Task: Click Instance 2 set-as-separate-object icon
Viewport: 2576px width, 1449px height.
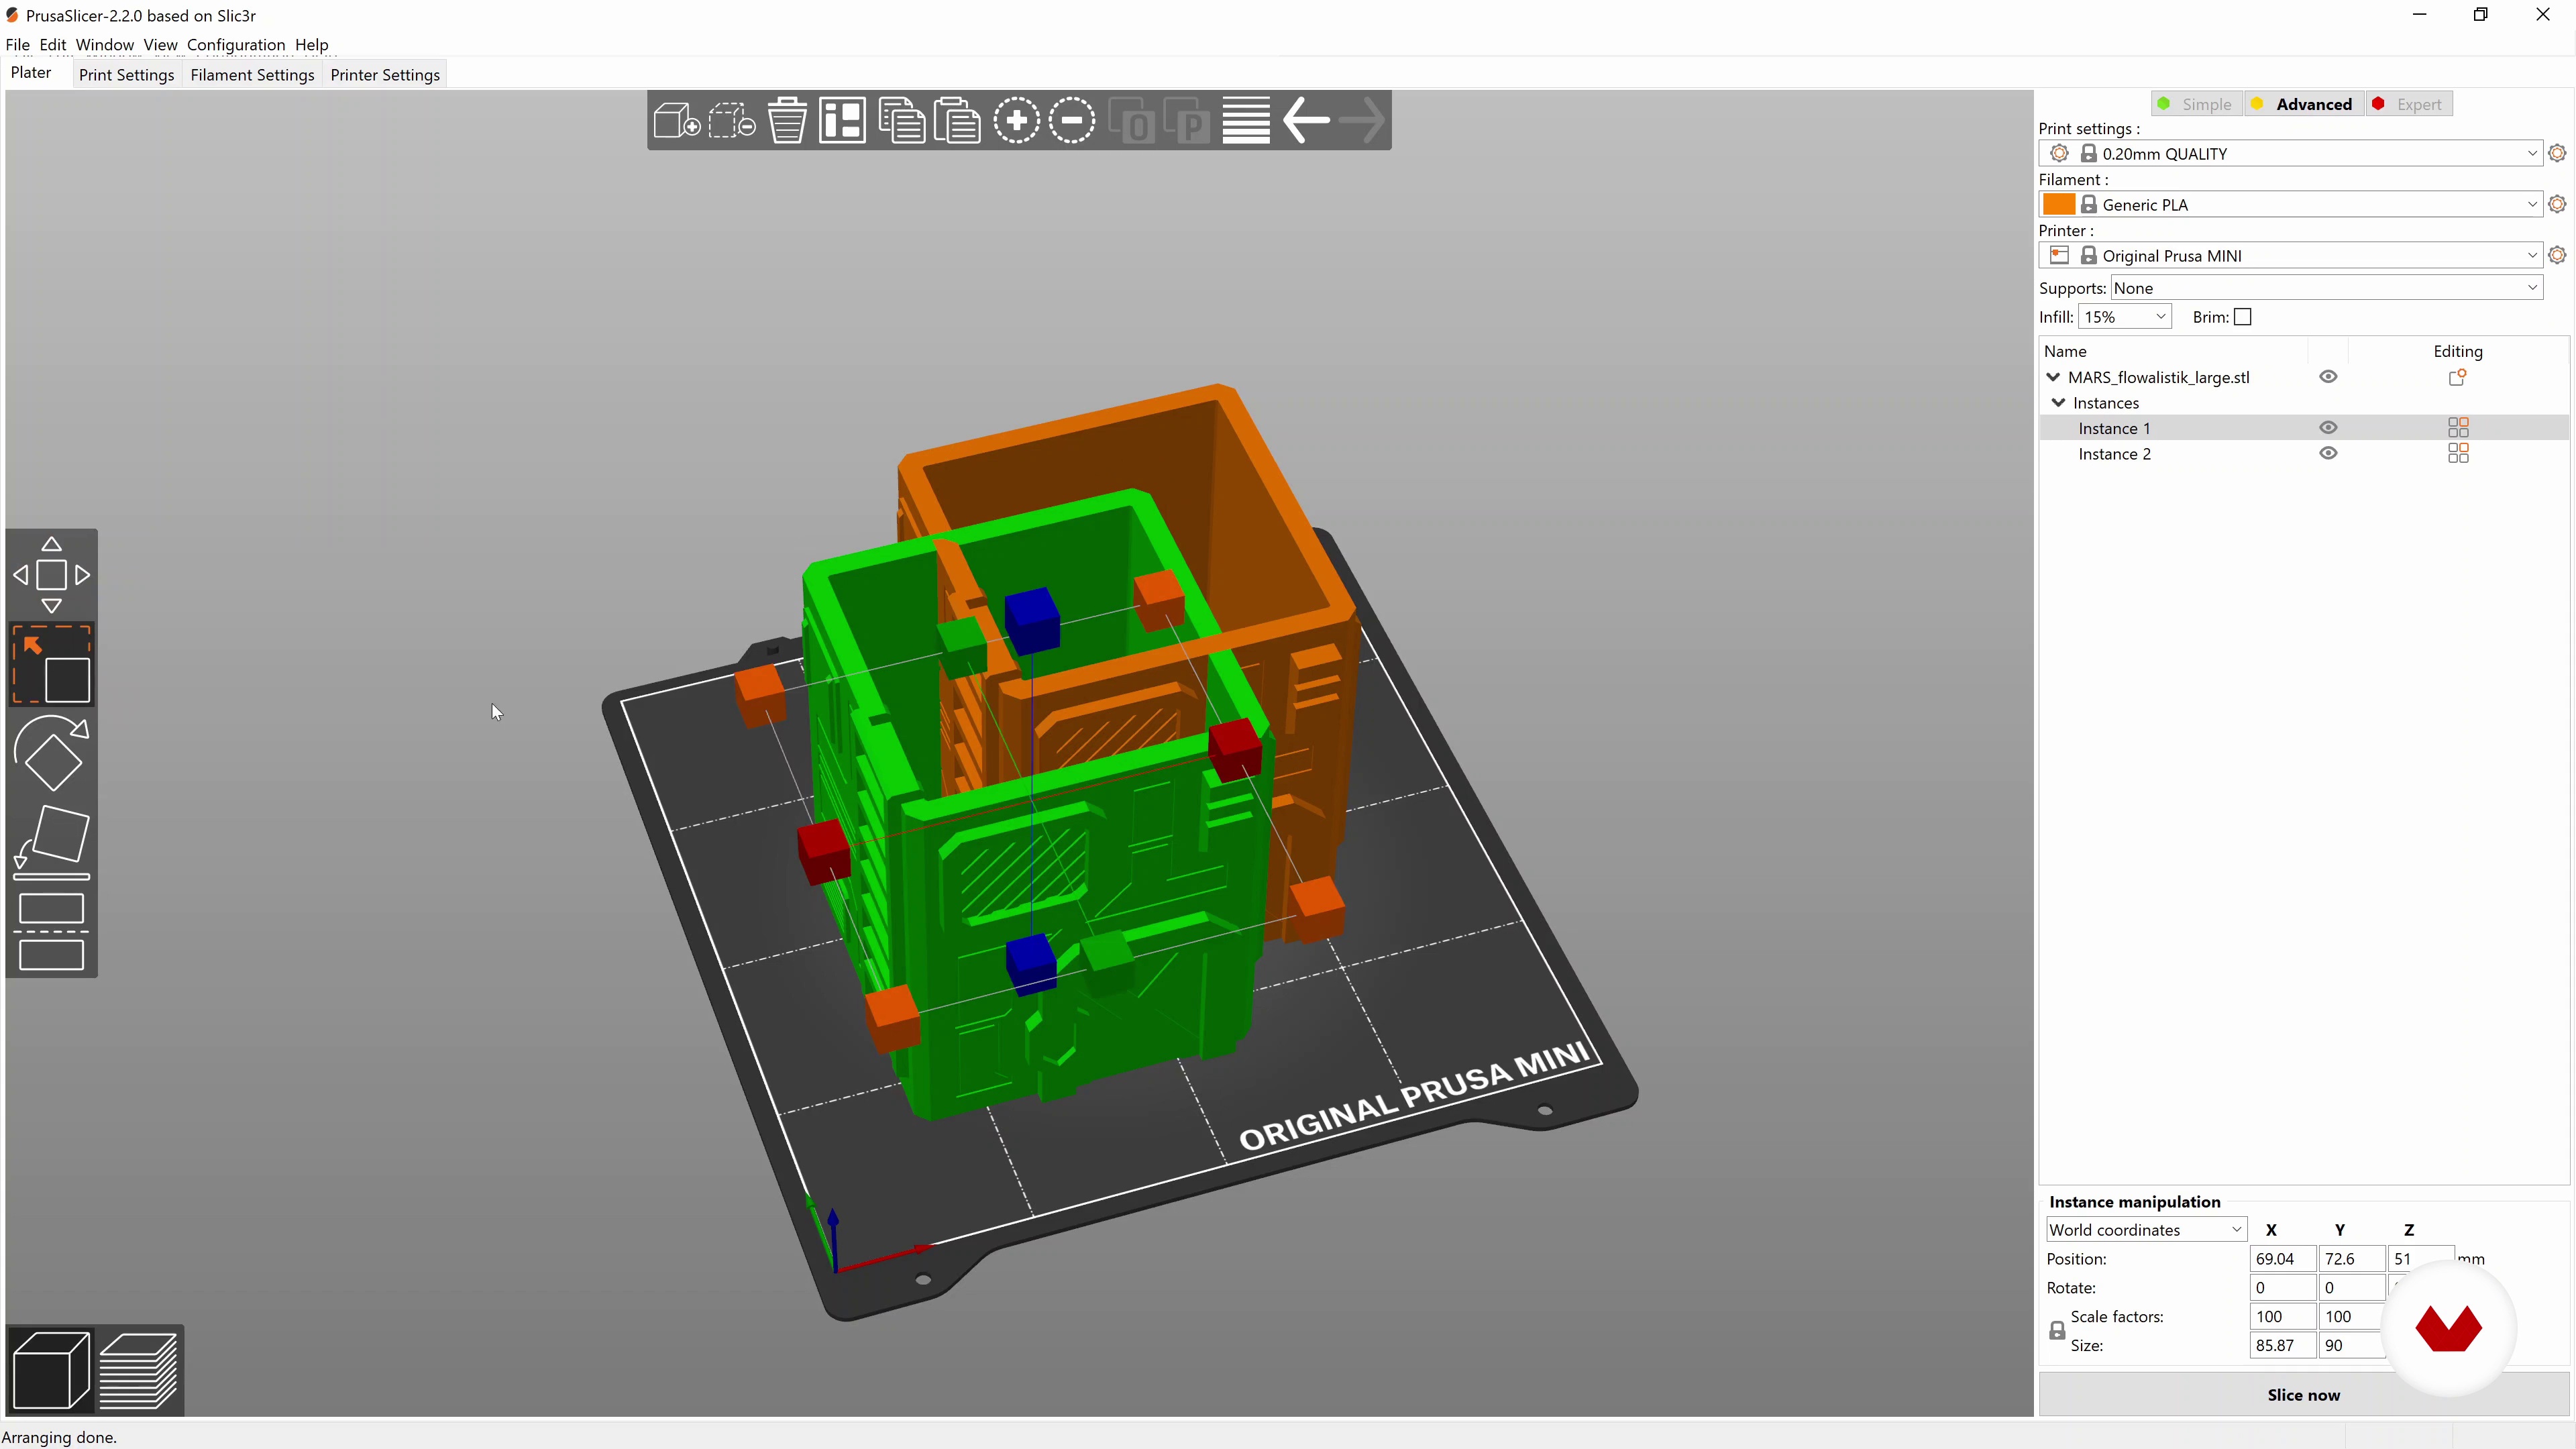Action: pyautogui.click(x=2458, y=454)
